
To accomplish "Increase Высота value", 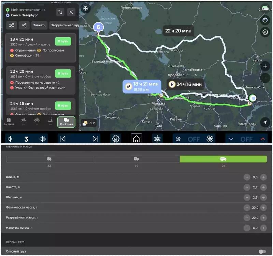I will (x=263, y=187).
